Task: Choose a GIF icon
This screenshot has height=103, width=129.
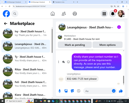Action: click(x=79, y=91)
